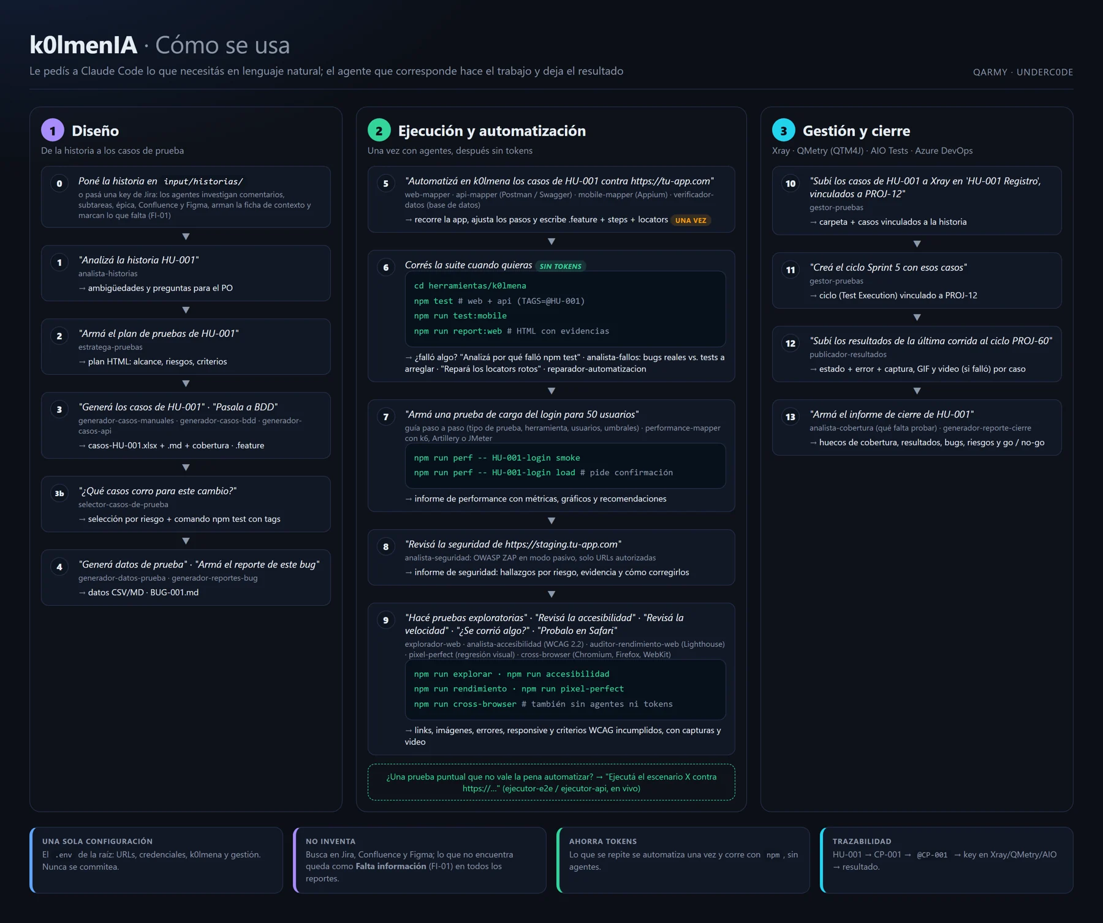Click the NO INVENTA footer card heading
This screenshot has width=1103, height=923.
tap(331, 842)
